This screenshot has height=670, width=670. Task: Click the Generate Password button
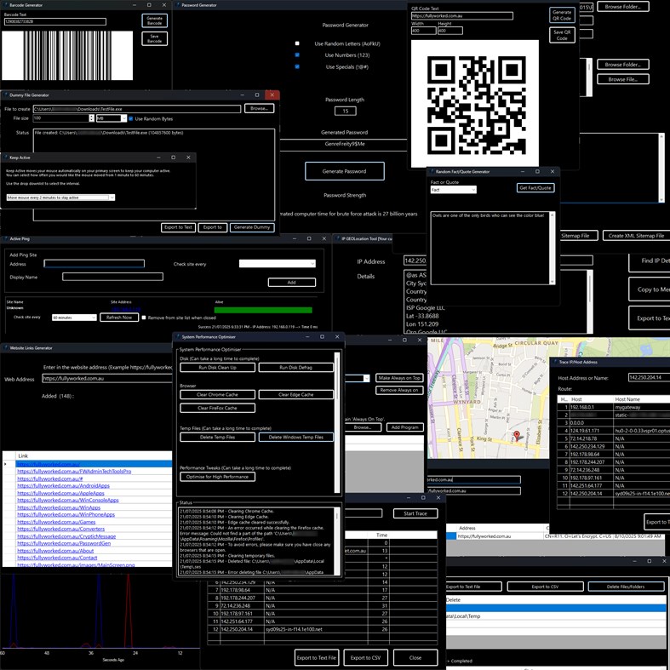tap(345, 171)
